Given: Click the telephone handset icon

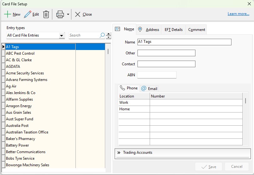Looking at the screenshot, I should click(x=122, y=88).
